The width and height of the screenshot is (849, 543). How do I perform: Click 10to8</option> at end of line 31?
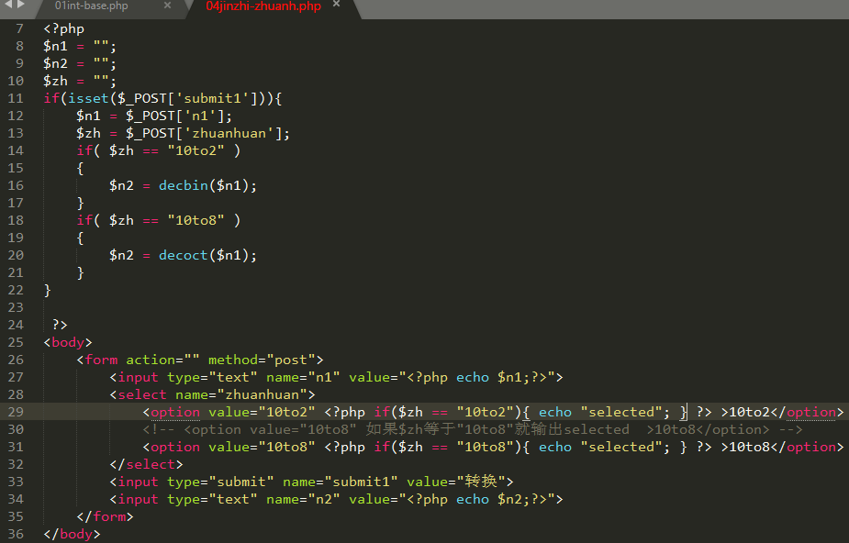[787, 447]
